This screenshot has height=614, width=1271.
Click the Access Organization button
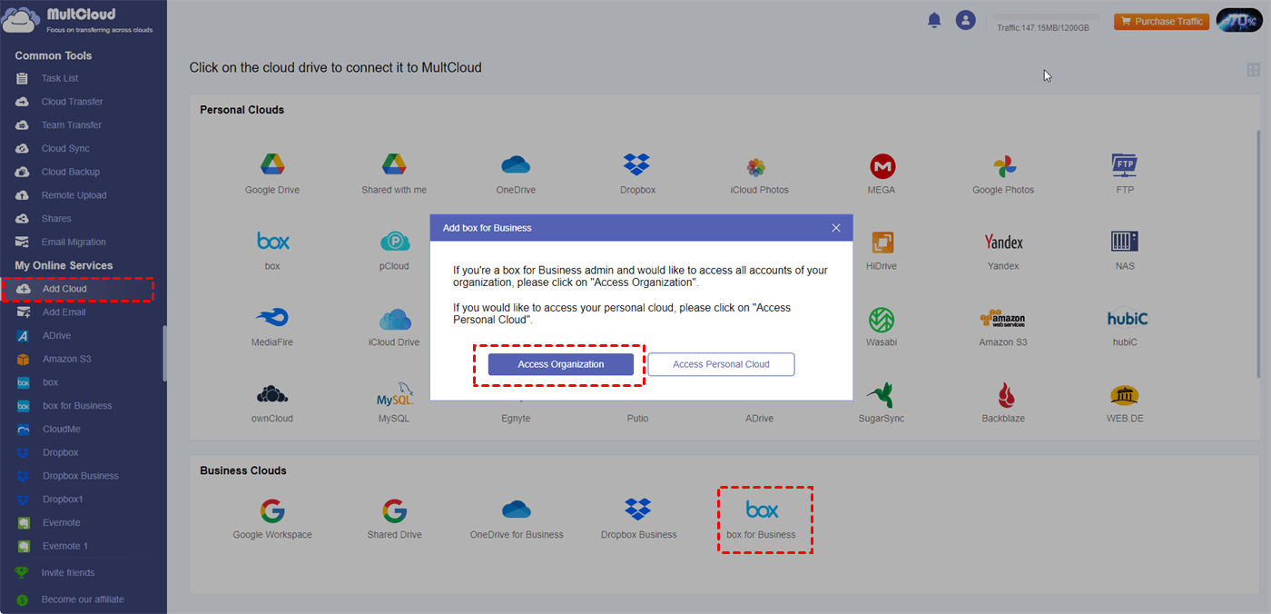click(560, 364)
